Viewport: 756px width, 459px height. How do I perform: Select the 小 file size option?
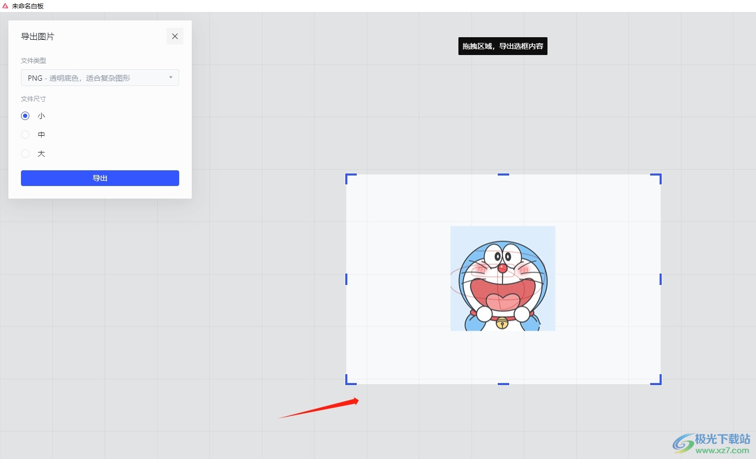pos(25,116)
